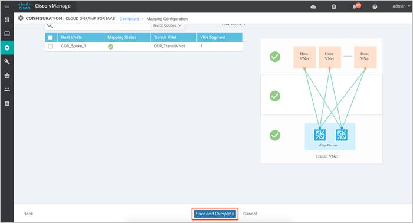Focus the search input field
Screen dimensions: 413x223
point(101,25)
